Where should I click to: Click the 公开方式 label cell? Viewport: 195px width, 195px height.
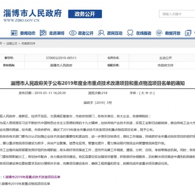coord(113,58)
